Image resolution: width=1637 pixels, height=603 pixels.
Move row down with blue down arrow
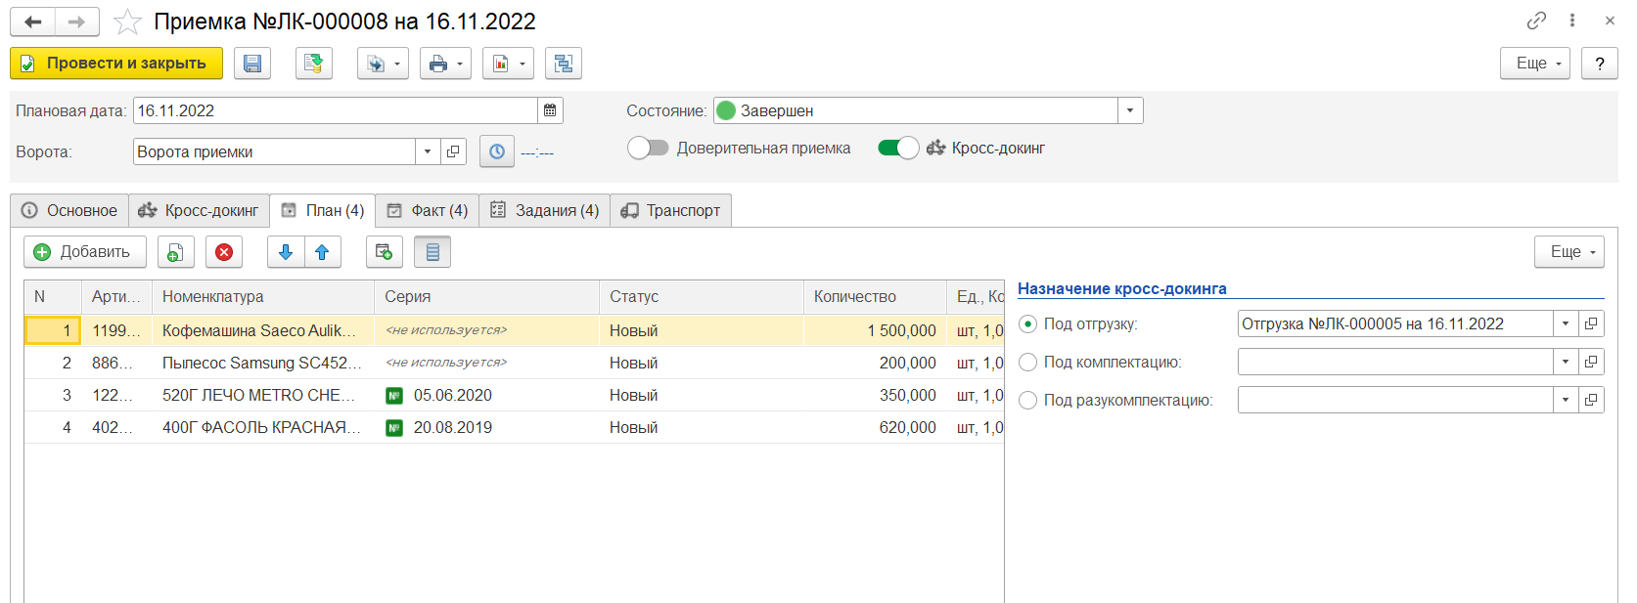[x=286, y=252]
